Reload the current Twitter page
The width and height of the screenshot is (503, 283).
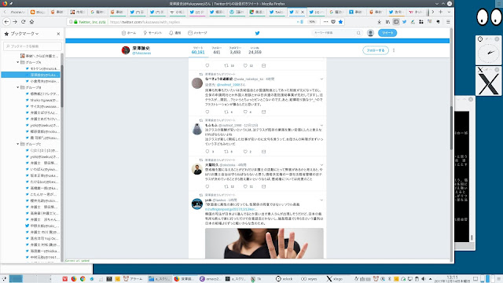[23, 22]
